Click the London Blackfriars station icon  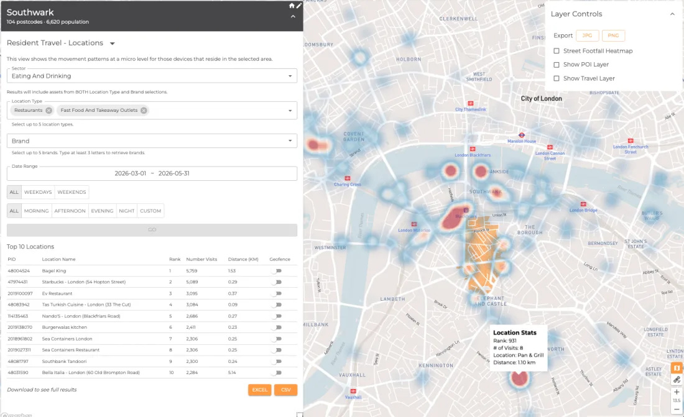[x=473, y=149]
